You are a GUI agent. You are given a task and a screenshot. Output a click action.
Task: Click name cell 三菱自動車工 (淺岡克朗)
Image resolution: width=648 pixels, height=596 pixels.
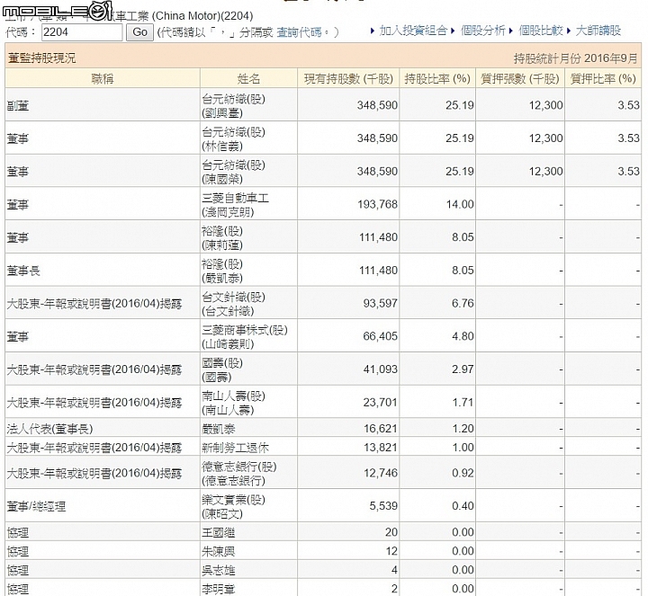[x=248, y=205]
